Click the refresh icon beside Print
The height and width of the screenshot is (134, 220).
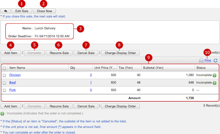tap(216, 61)
